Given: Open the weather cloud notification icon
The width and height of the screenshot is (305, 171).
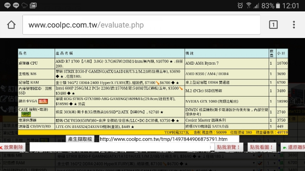Looking at the screenshot, I should [25, 5].
